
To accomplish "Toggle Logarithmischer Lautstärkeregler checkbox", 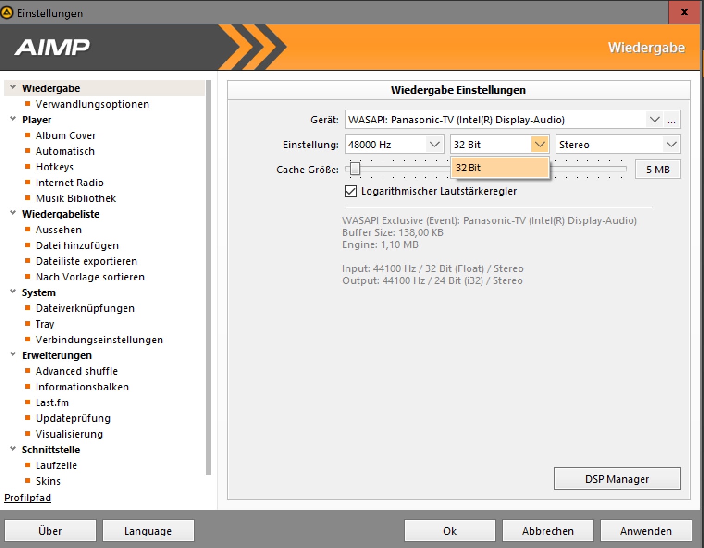I will pyautogui.click(x=351, y=191).
